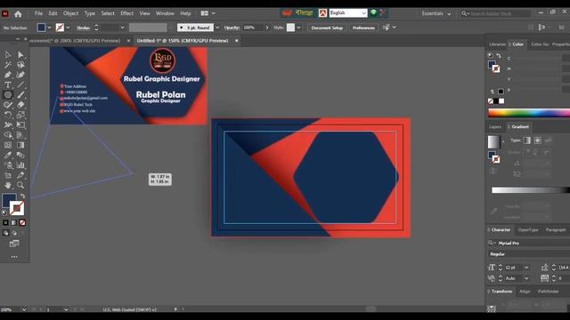Open the Window menu

click(x=165, y=13)
